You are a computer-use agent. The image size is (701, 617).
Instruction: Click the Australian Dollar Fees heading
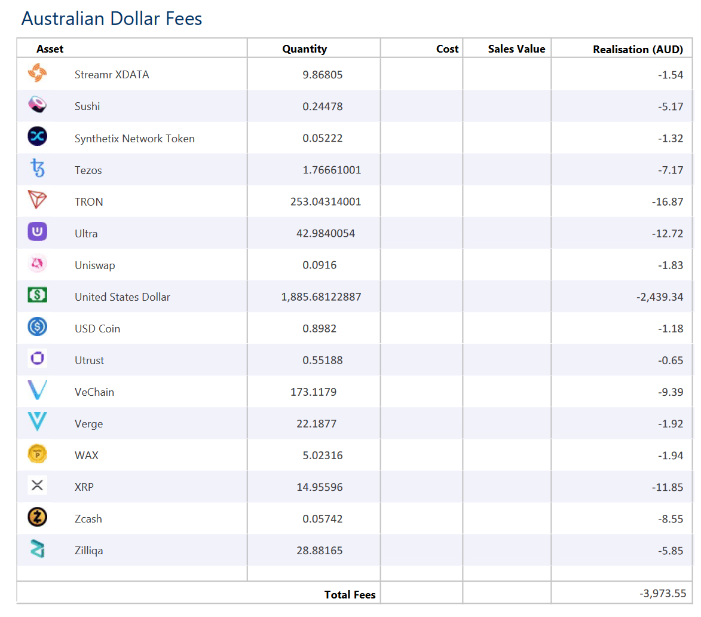pyautogui.click(x=112, y=19)
